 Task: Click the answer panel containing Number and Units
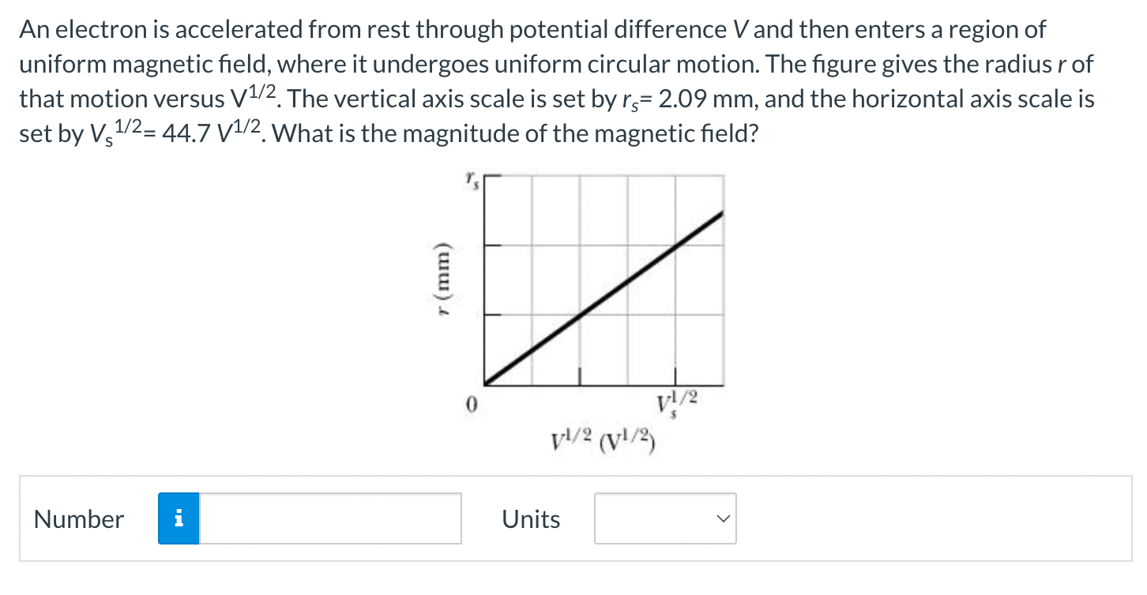[x=573, y=518]
